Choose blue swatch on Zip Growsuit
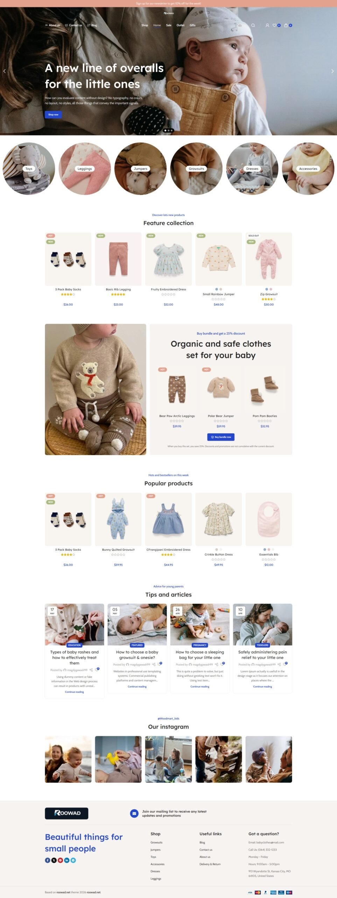Image resolution: width=337 pixels, height=898 pixels. tap(267, 289)
